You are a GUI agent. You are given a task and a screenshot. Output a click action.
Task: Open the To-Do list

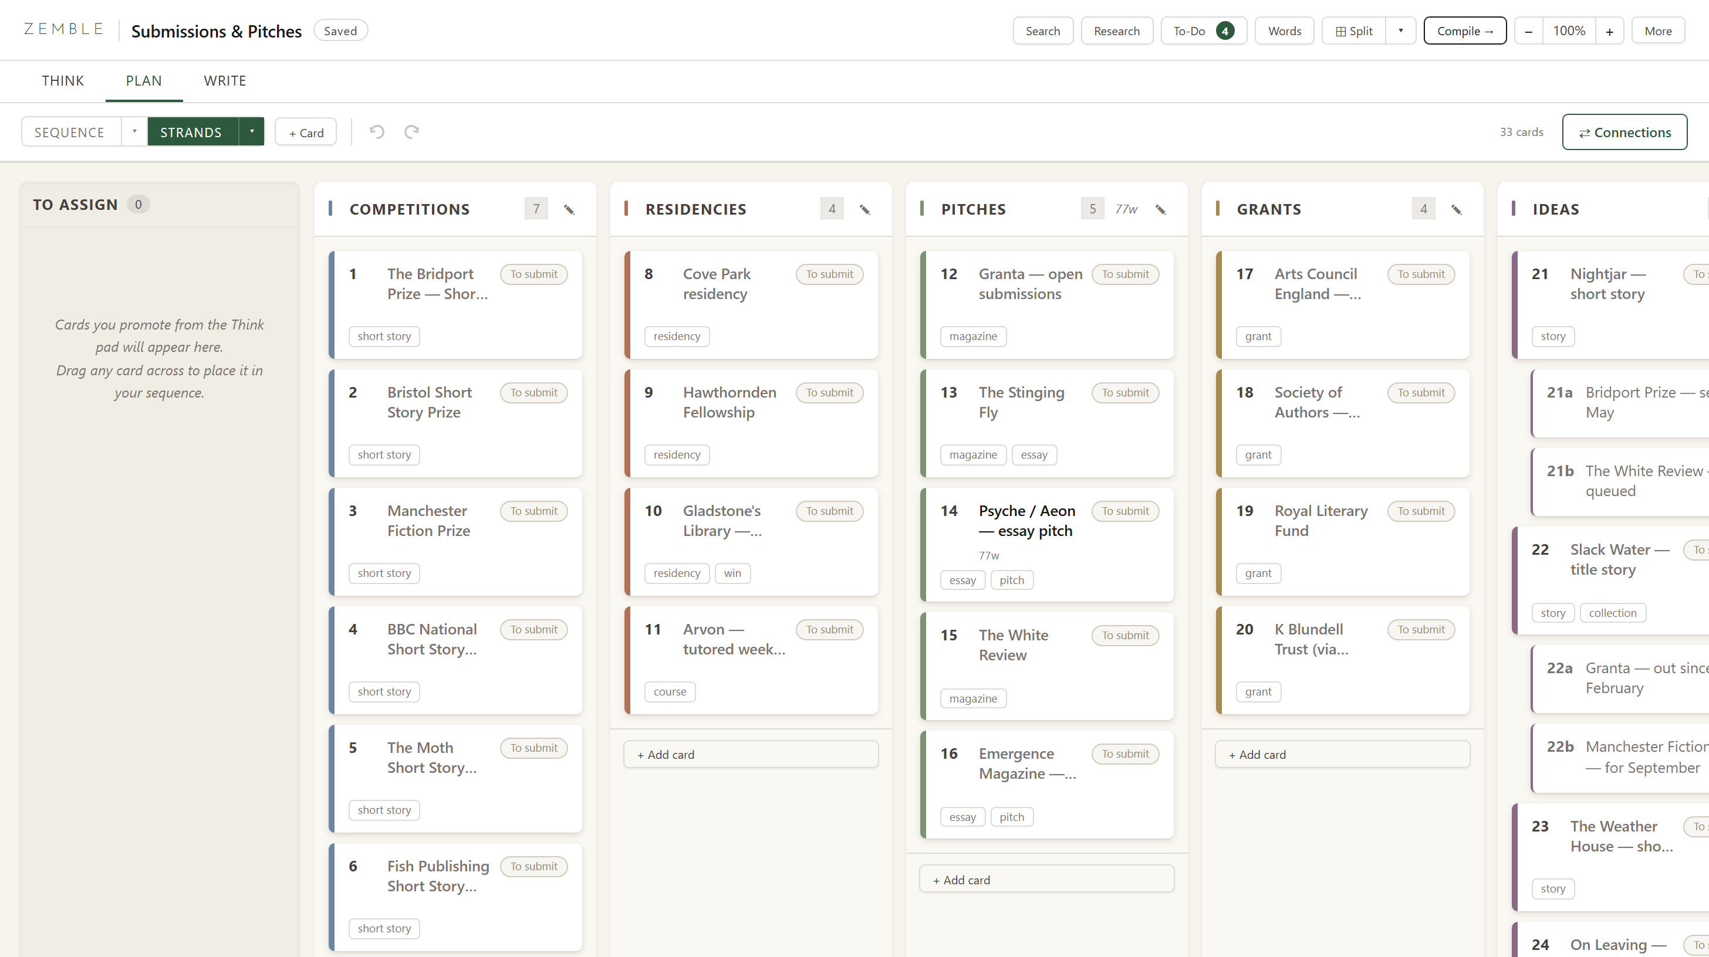click(1204, 31)
